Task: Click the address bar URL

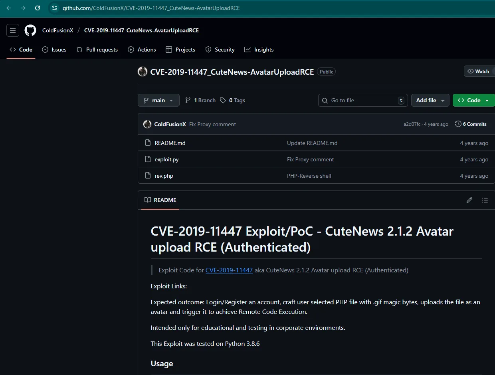Action: (x=151, y=8)
